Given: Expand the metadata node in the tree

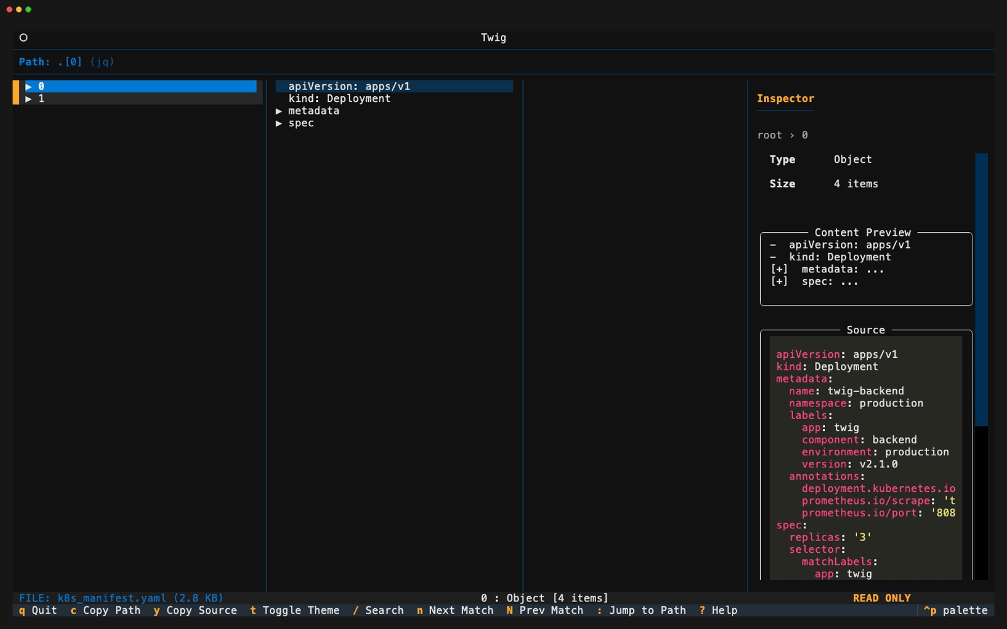Looking at the screenshot, I should pyautogui.click(x=279, y=111).
